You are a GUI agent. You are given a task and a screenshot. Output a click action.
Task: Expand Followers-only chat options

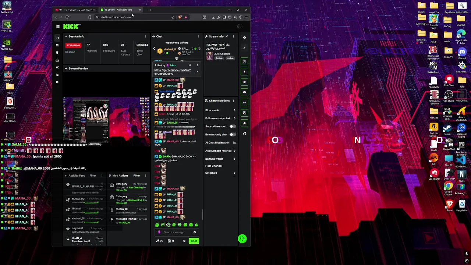pos(234,119)
